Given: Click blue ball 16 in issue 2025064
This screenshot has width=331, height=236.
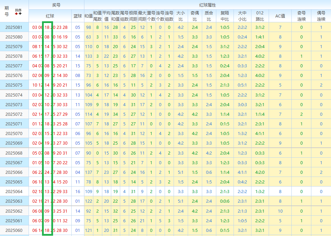Looking at the screenshot, I should click(77, 191).
